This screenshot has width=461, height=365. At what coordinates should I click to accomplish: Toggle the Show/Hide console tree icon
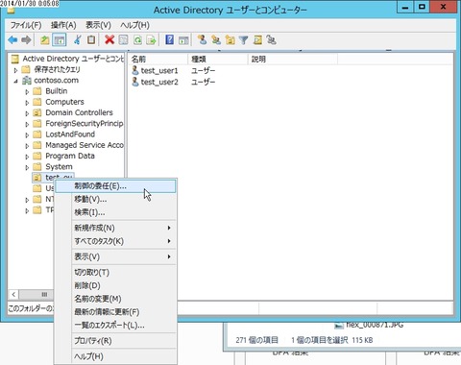coord(60,40)
